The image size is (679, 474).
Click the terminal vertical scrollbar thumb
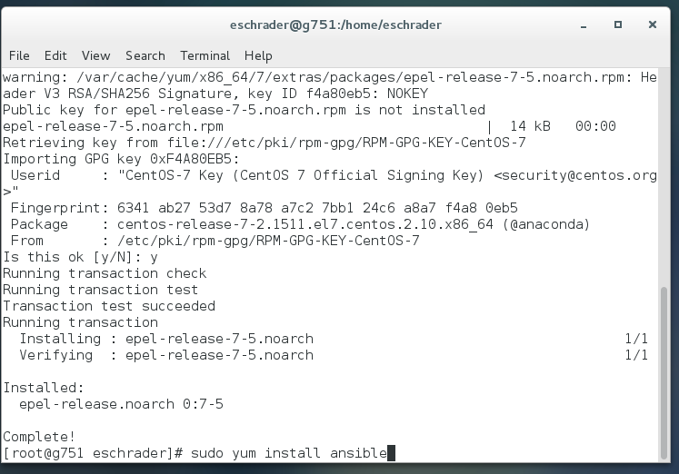coord(664,373)
